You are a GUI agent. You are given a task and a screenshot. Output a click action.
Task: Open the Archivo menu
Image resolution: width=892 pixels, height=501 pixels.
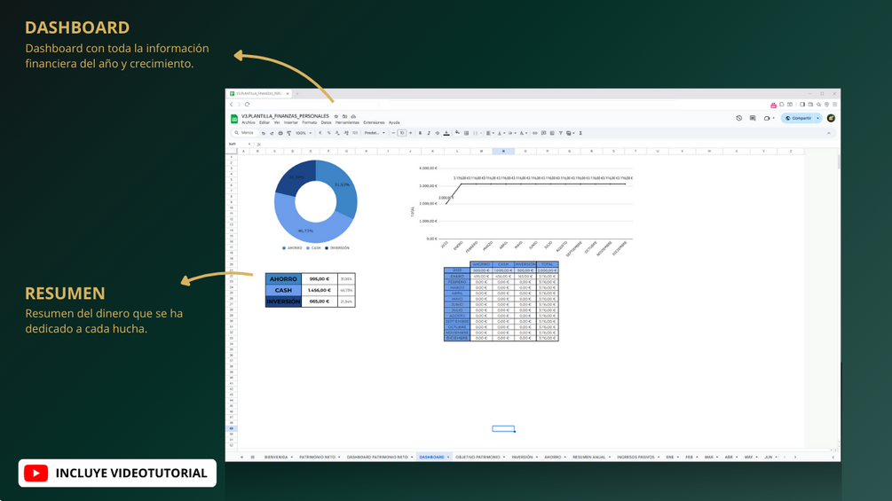click(248, 122)
